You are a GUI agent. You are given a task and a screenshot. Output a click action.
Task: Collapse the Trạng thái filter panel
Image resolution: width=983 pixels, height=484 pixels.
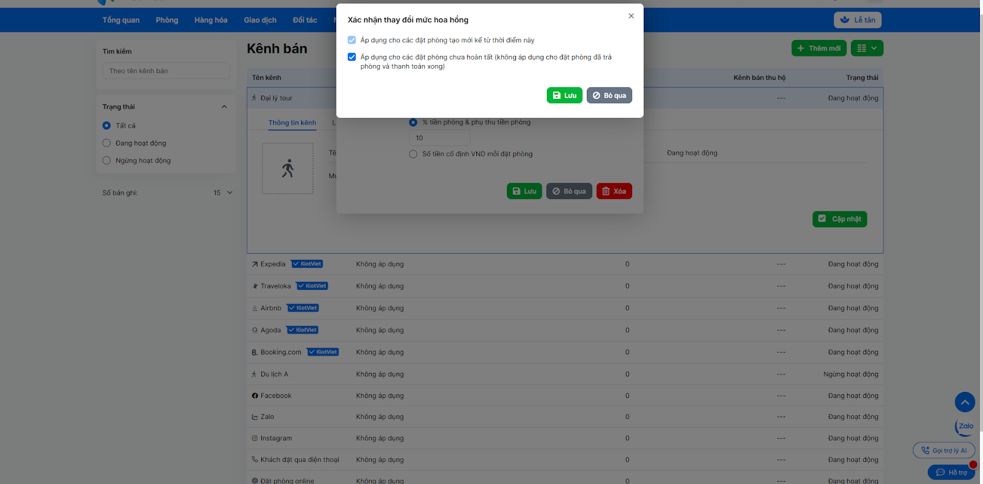click(224, 107)
